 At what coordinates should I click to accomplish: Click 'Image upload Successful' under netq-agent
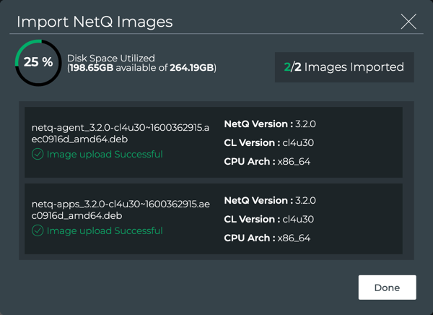[104, 155]
